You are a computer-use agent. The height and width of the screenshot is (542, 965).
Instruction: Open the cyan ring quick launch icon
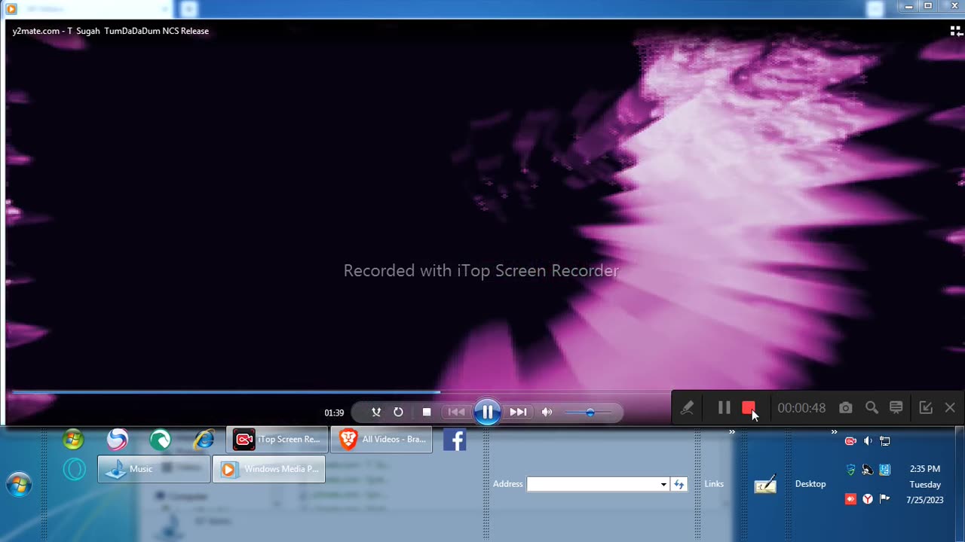click(x=74, y=470)
